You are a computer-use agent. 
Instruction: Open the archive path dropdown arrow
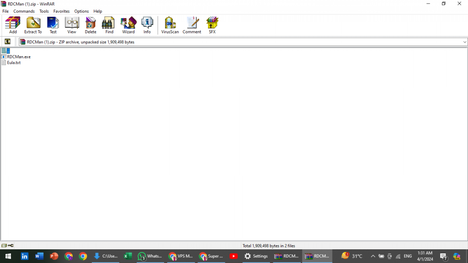point(464,42)
